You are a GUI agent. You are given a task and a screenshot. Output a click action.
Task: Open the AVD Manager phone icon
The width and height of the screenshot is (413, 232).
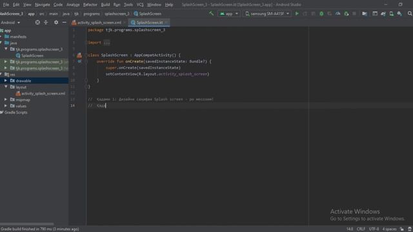point(392,14)
